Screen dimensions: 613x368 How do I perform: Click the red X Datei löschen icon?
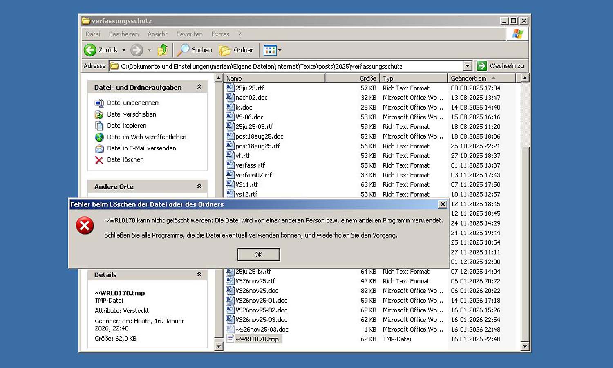pos(99,160)
